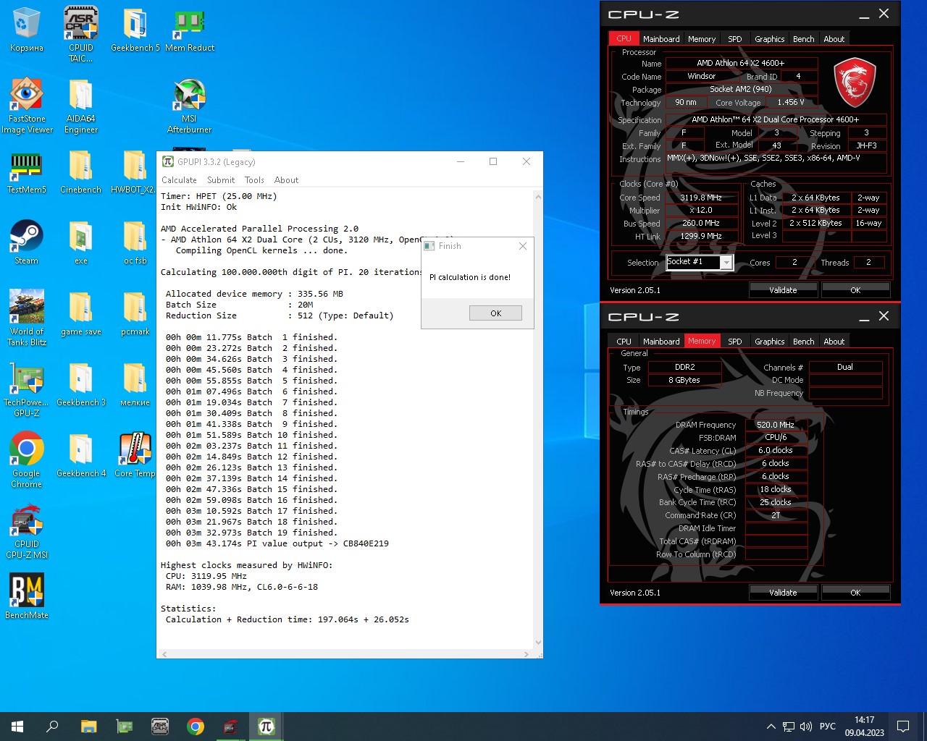
Task: Launch CPUID CPU-Z MSI shortcut
Action: tap(27, 531)
